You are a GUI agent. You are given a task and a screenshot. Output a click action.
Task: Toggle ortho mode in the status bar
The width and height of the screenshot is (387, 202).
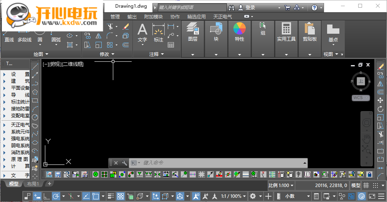[x=47, y=196]
